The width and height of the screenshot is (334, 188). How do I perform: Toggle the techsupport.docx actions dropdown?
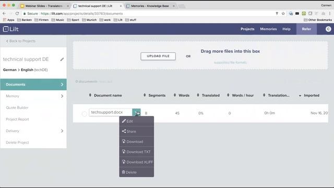(x=136, y=112)
